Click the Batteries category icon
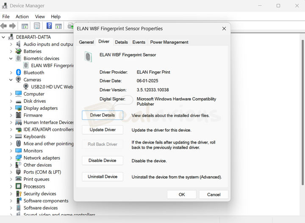This screenshot has width=305, height=223. tap(19, 51)
